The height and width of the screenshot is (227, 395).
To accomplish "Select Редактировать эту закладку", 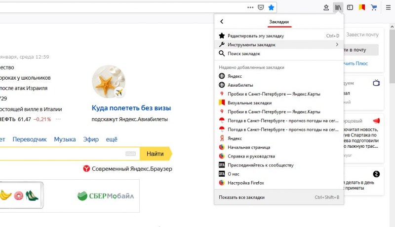I will click(279, 35).
